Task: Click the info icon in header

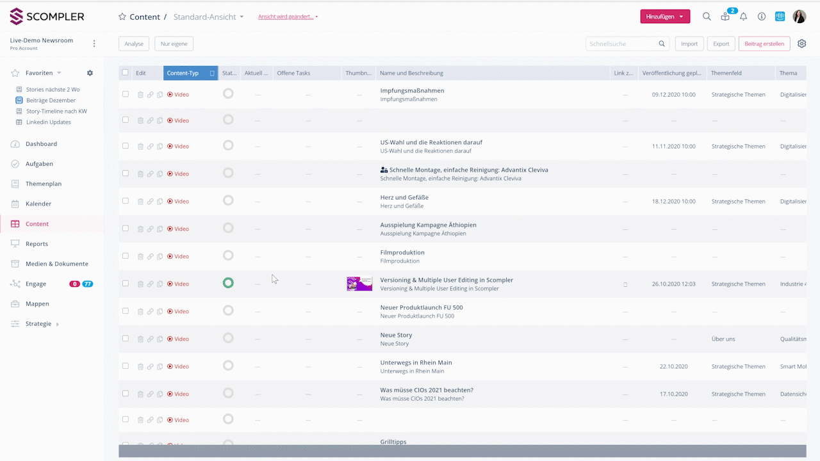Action: pyautogui.click(x=762, y=17)
